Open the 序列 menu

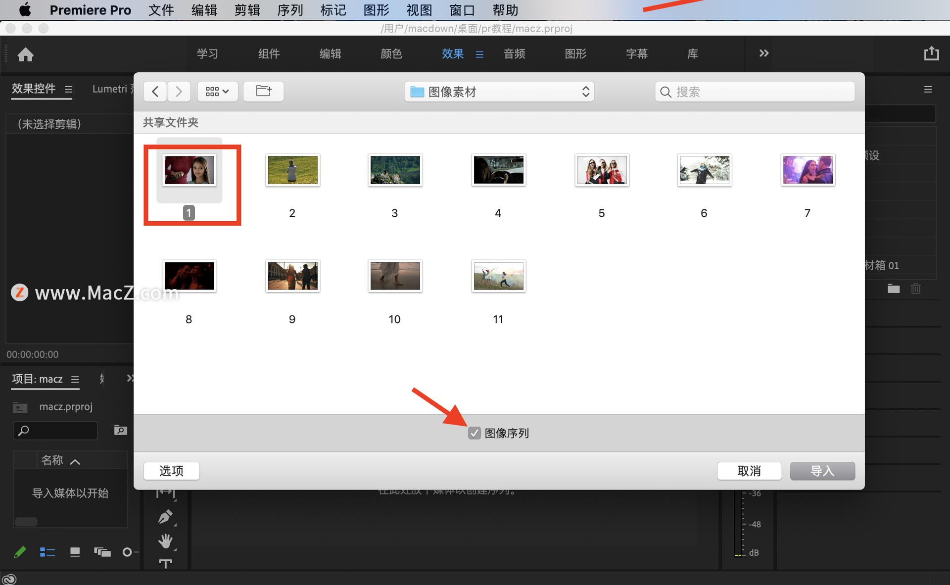[x=289, y=10]
